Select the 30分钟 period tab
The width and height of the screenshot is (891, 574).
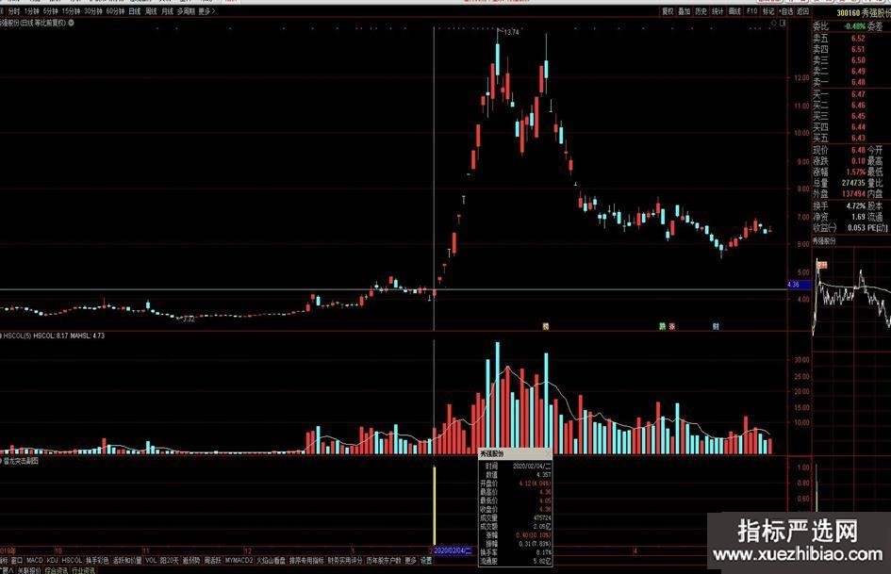coord(93,10)
